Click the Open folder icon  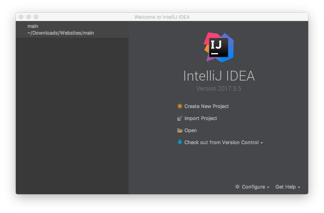click(180, 131)
